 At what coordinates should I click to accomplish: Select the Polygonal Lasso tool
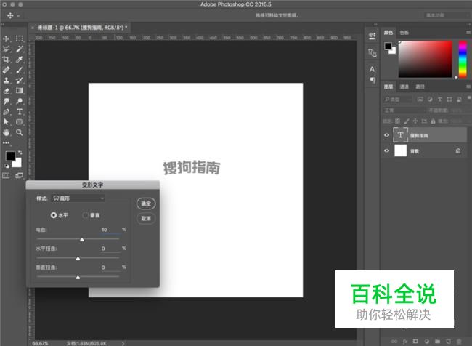click(x=6, y=49)
